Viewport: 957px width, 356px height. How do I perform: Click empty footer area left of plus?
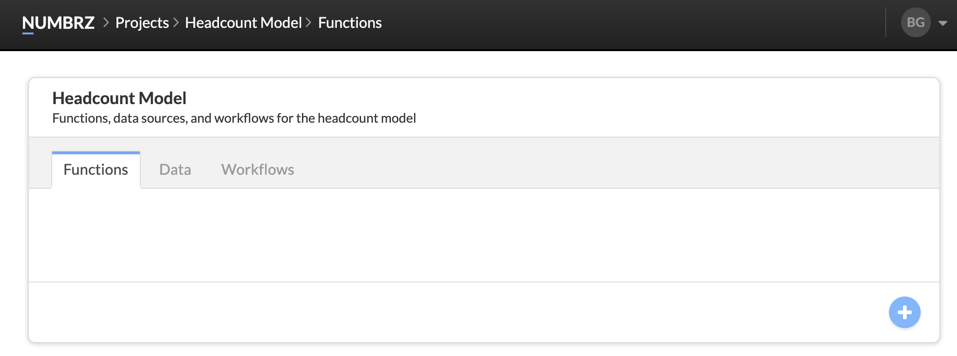[457, 312]
